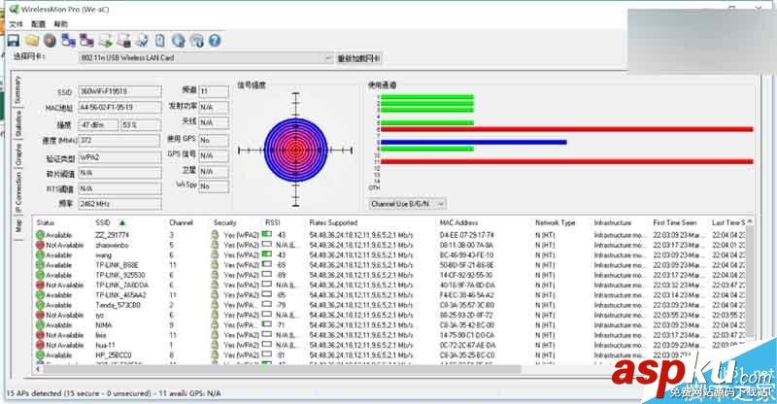Switch to the Map side tab
The height and width of the screenshot is (404, 777).
pyautogui.click(x=17, y=226)
